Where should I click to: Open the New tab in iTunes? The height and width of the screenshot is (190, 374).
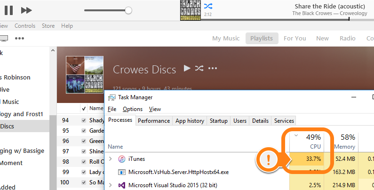tap(322, 39)
